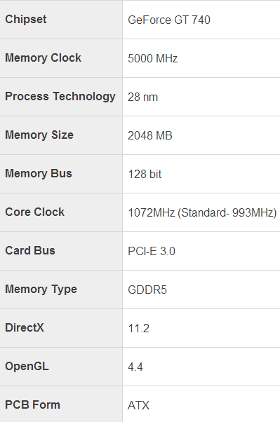Click the Process Technology label

60,97
